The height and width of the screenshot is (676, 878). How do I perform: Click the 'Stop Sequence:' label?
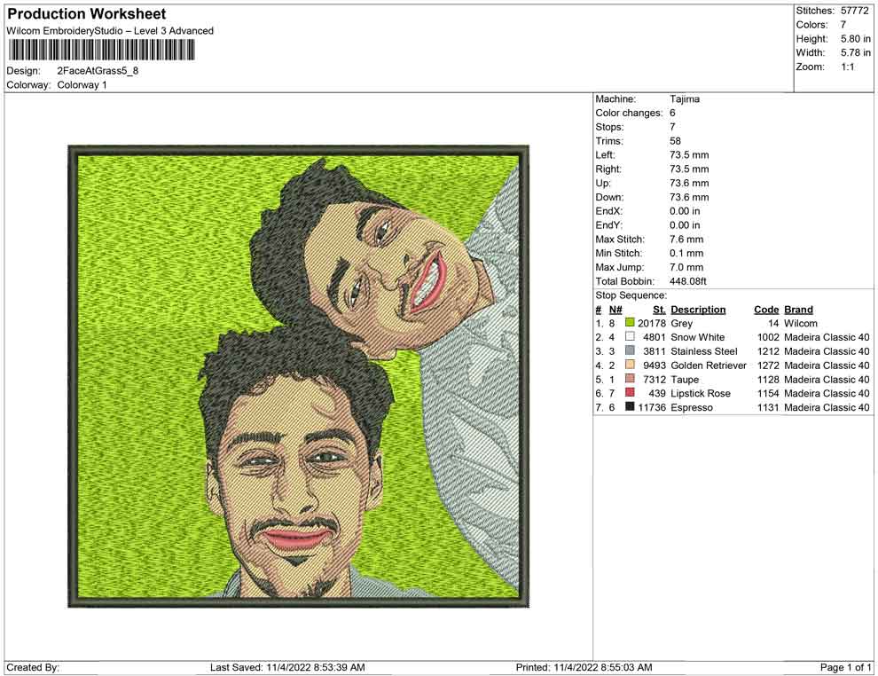(631, 295)
